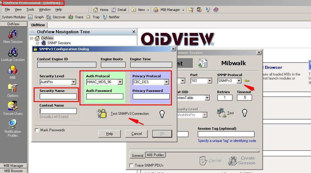Screen dimensions: 311x173
Task: Click Test SNMPv3 Connection
Action: 129,114
